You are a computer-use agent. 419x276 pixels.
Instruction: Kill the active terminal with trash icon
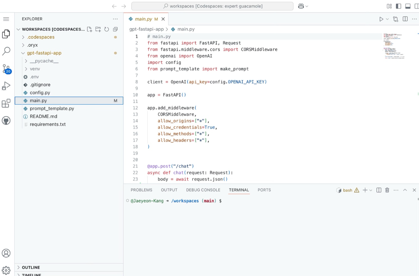point(387,190)
